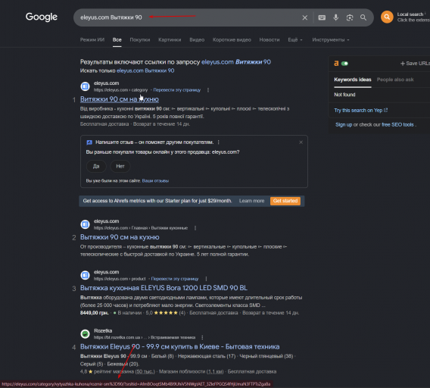Start voice search with microphone
The image size is (430, 388).
tap(335, 17)
